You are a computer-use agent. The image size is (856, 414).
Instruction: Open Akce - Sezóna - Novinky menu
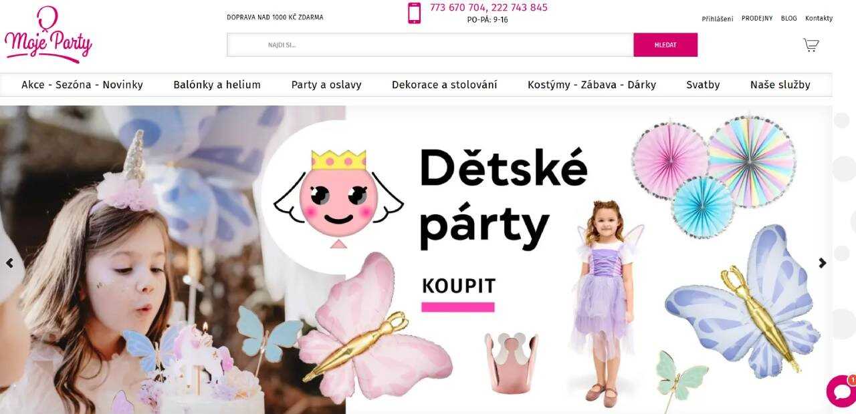click(82, 85)
